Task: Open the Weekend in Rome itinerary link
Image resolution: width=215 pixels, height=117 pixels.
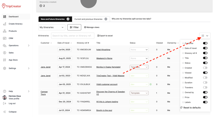Action: pyautogui.click(x=104, y=58)
